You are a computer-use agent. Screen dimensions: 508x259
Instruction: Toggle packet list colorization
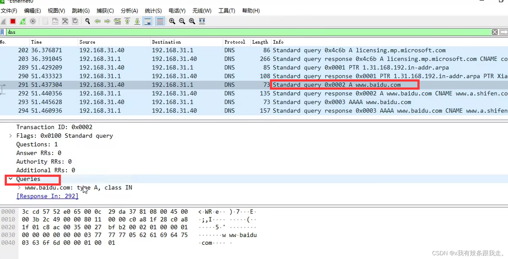coord(160,21)
